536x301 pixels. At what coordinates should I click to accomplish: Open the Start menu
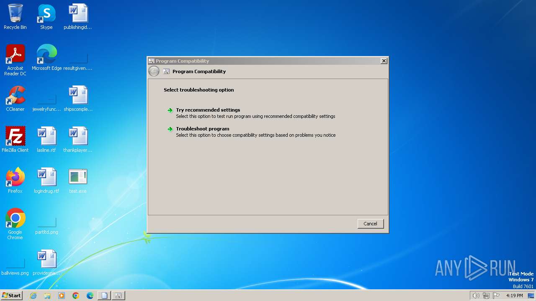[x=12, y=296]
